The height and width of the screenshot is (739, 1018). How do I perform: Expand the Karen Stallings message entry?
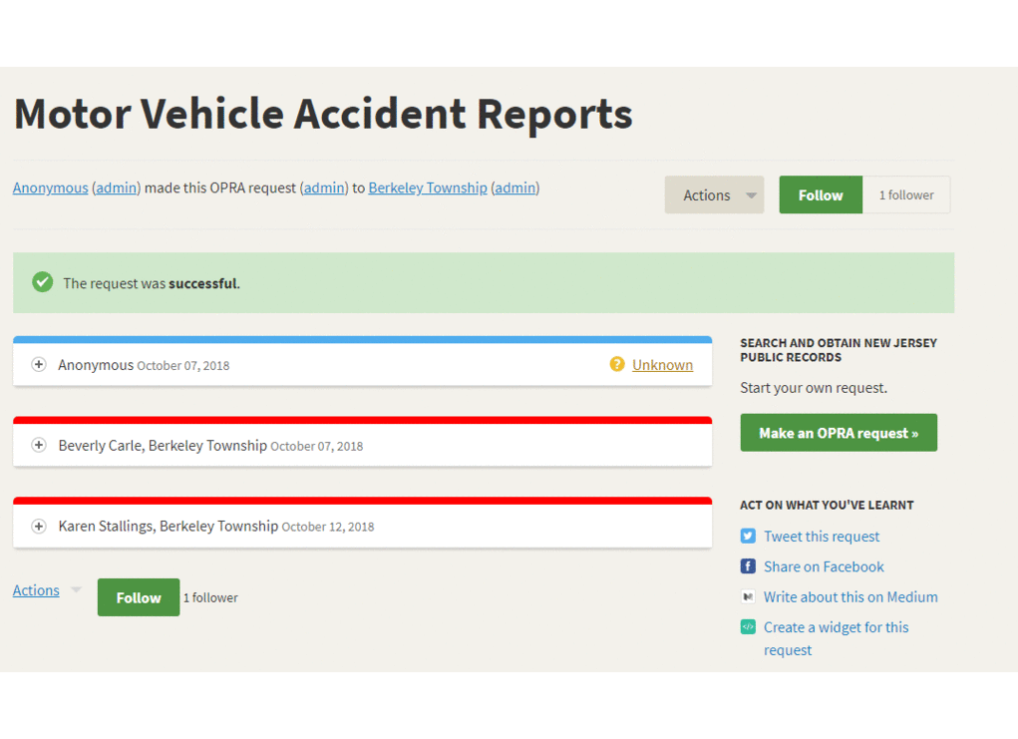coord(39,526)
